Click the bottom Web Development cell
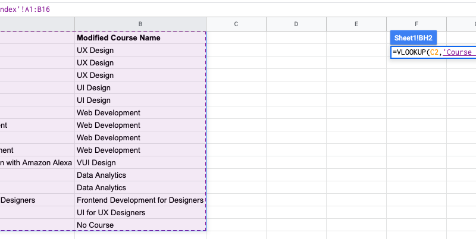Image resolution: width=476 pixels, height=239 pixels. [x=108, y=150]
